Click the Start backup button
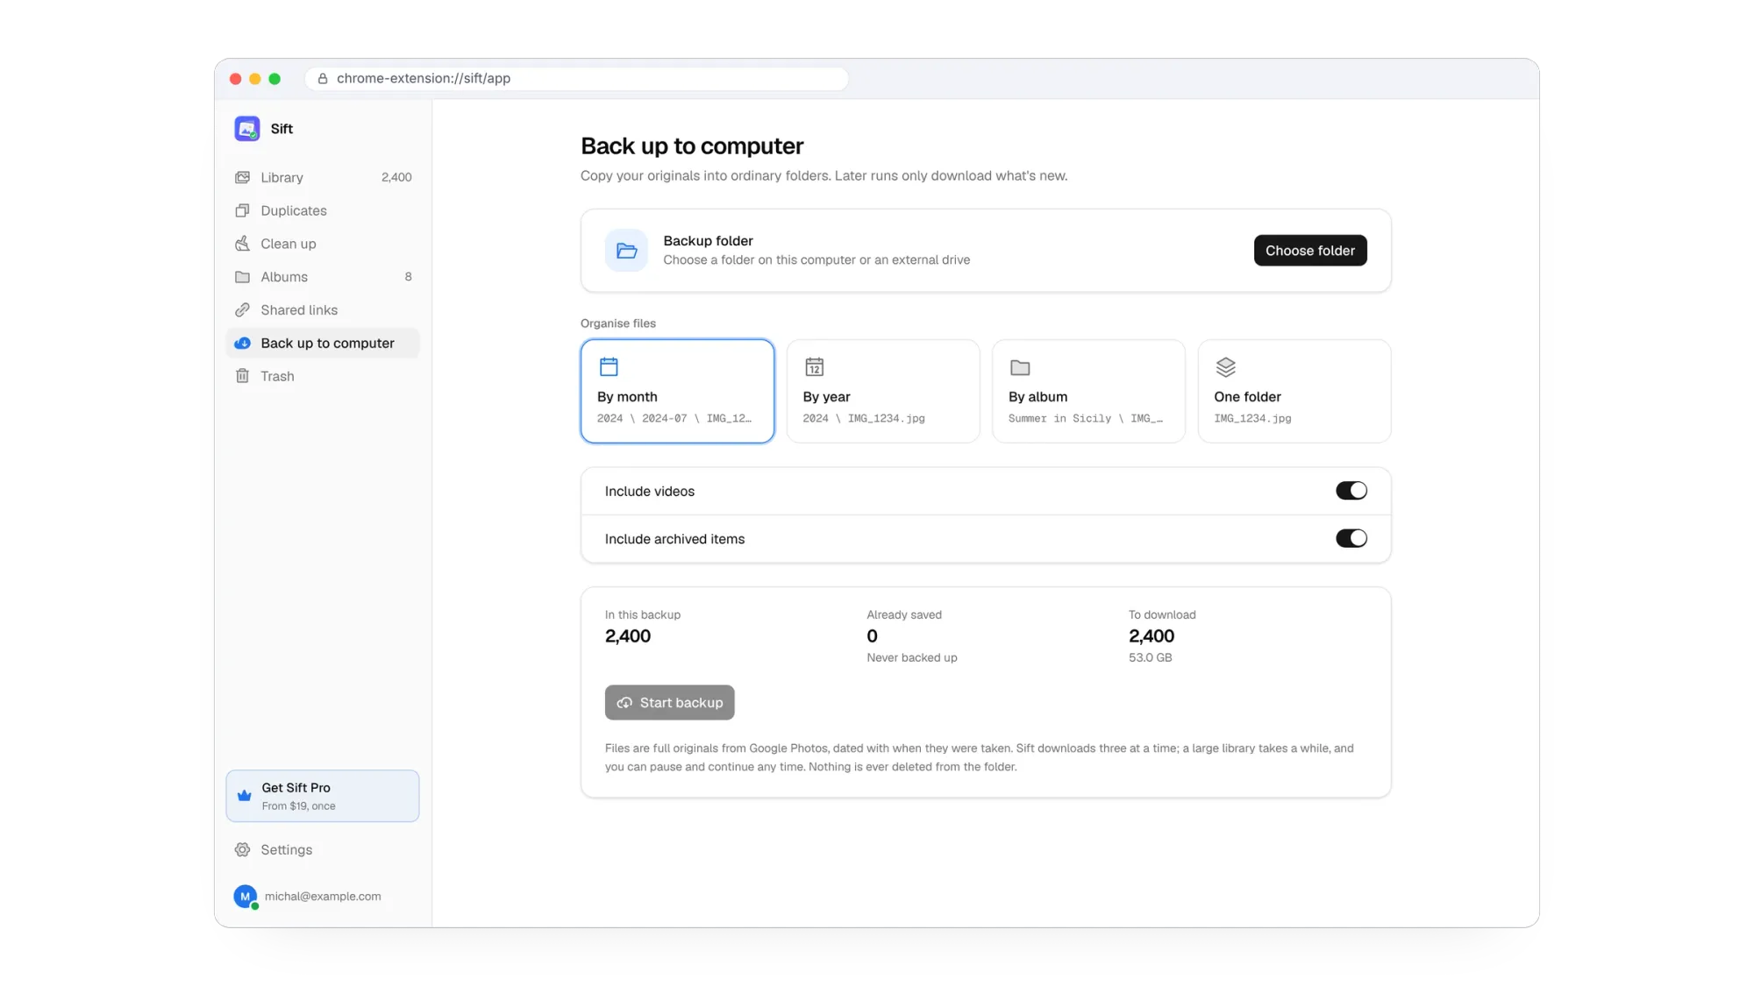 669,703
